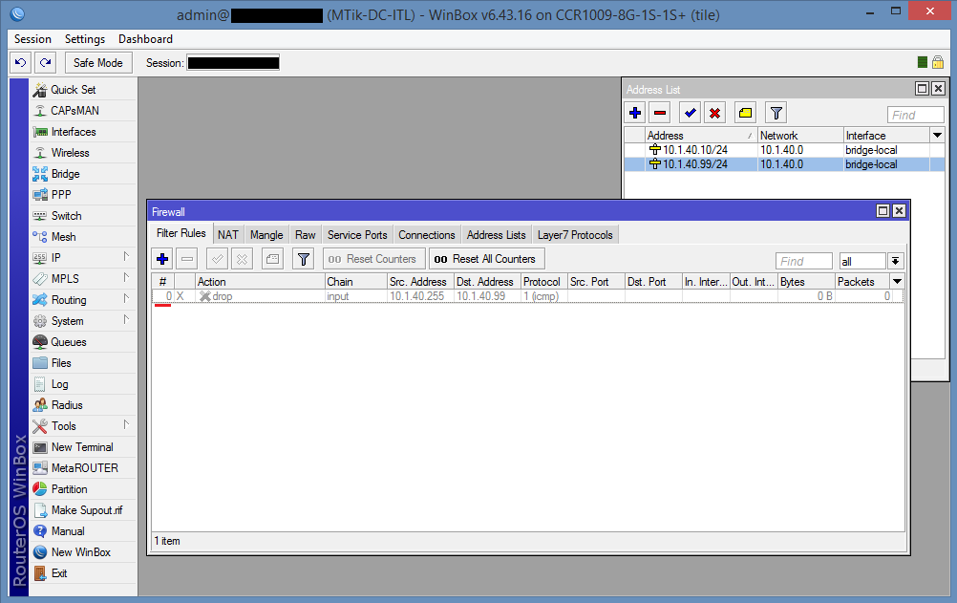This screenshot has width=957, height=603.
Task: Open CAPsMAN from the sidebar
Action: coord(83,111)
